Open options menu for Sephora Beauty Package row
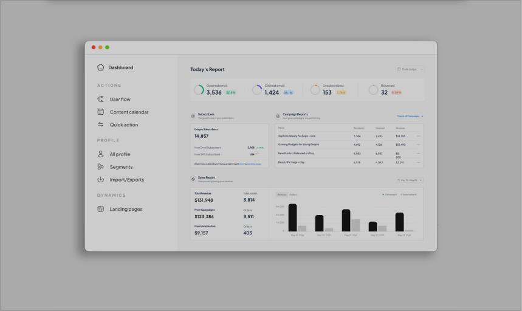This screenshot has height=311, width=522. tap(418, 136)
